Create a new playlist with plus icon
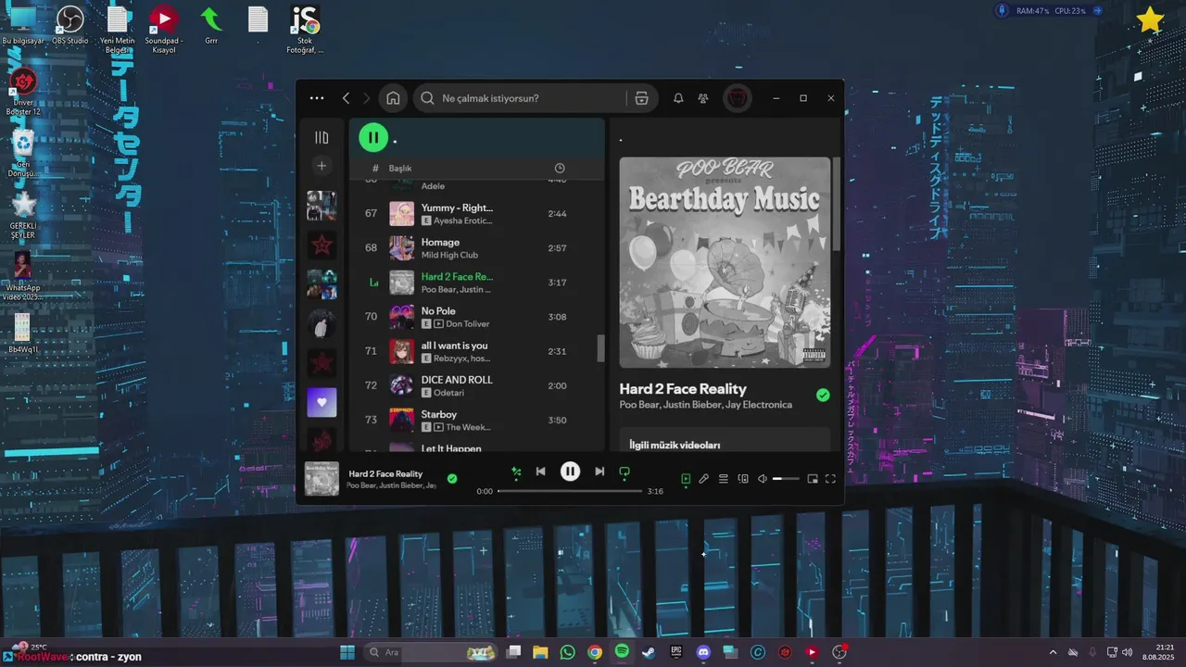 coord(322,166)
